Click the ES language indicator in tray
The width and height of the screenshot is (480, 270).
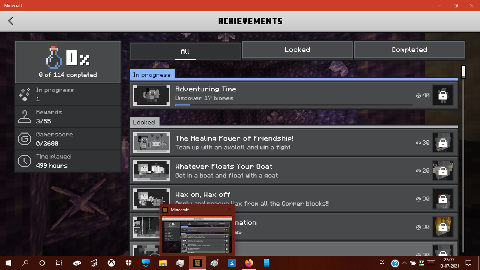[382, 262]
